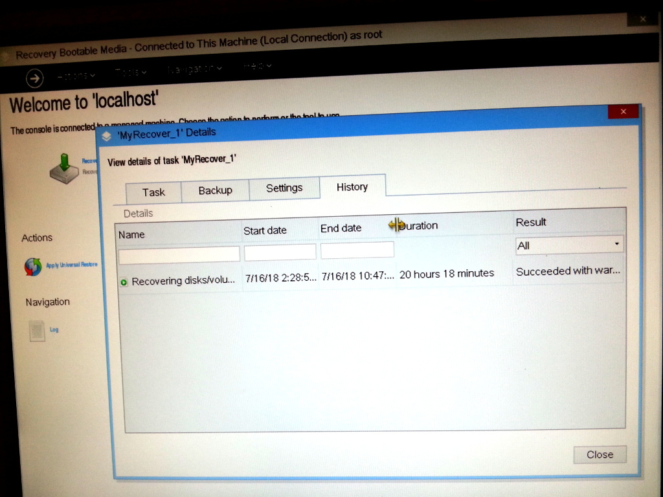Open the Result filter dropdown showing All

point(569,245)
